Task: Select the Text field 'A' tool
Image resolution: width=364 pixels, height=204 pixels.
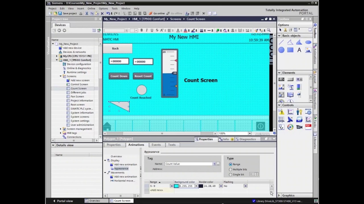Action: point(299,50)
